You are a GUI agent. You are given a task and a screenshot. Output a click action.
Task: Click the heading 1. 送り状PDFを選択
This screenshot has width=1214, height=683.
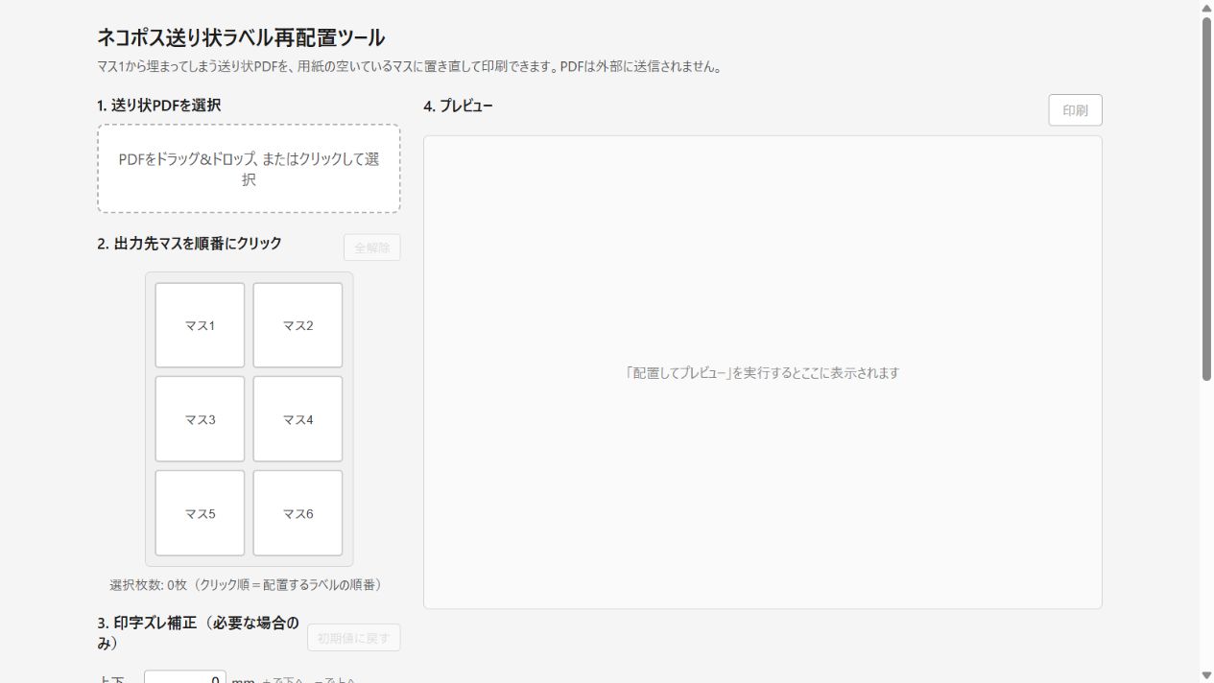pyautogui.click(x=159, y=106)
